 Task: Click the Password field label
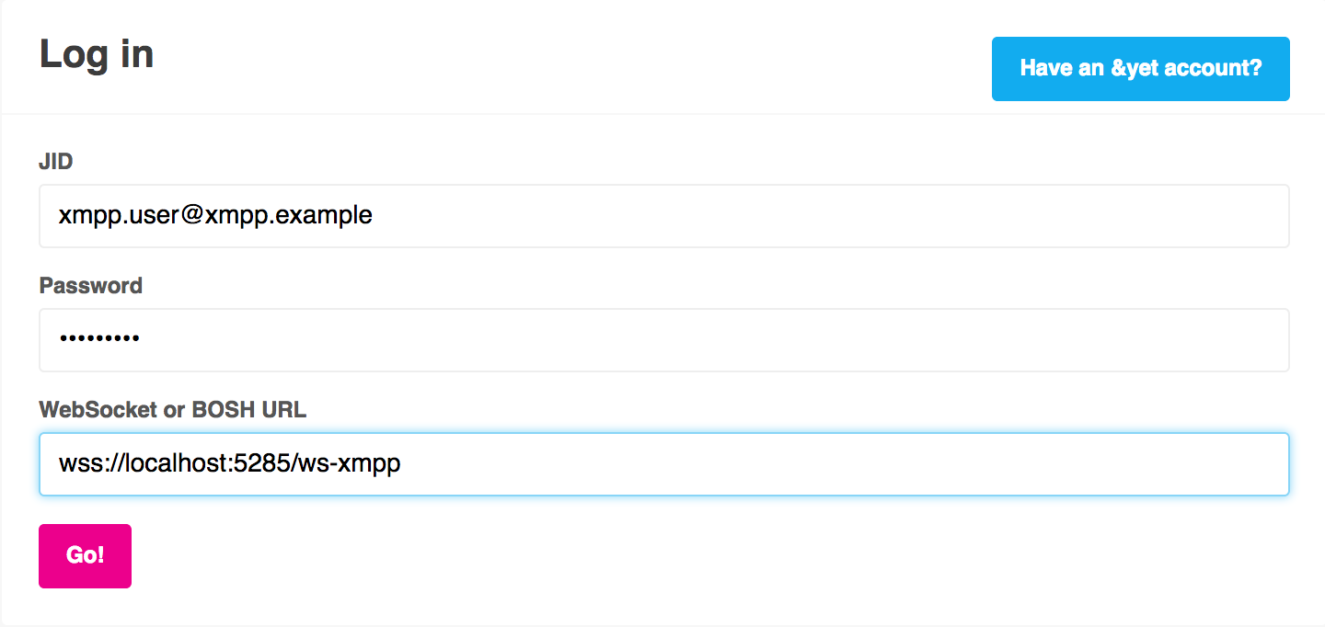click(x=90, y=286)
